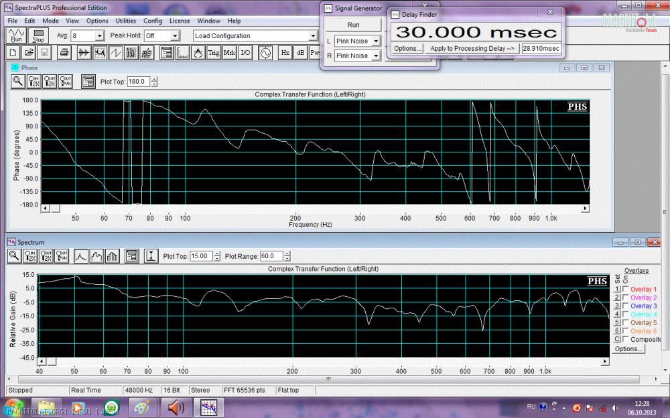Enable Overlay 1 checkbox

click(626, 289)
